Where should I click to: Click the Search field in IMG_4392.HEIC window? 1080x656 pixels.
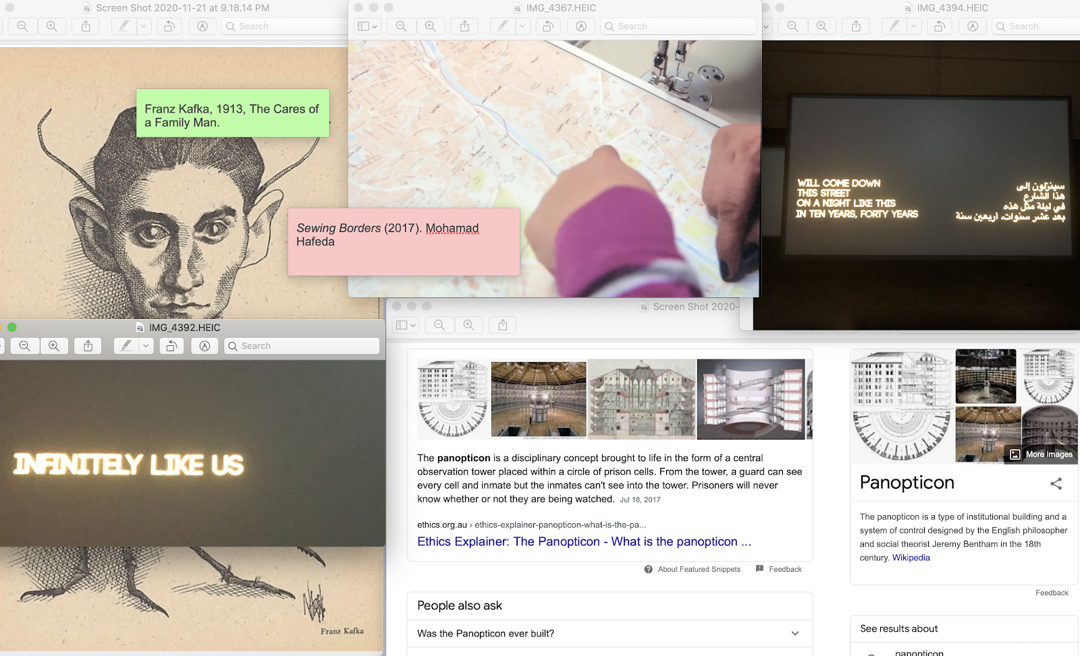point(302,346)
